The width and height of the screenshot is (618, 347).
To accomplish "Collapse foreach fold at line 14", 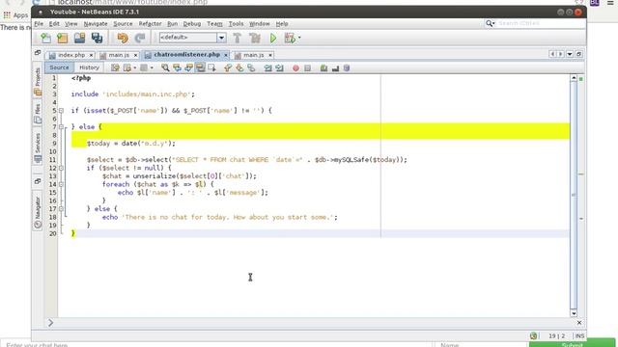I will pyautogui.click(x=61, y=184).
